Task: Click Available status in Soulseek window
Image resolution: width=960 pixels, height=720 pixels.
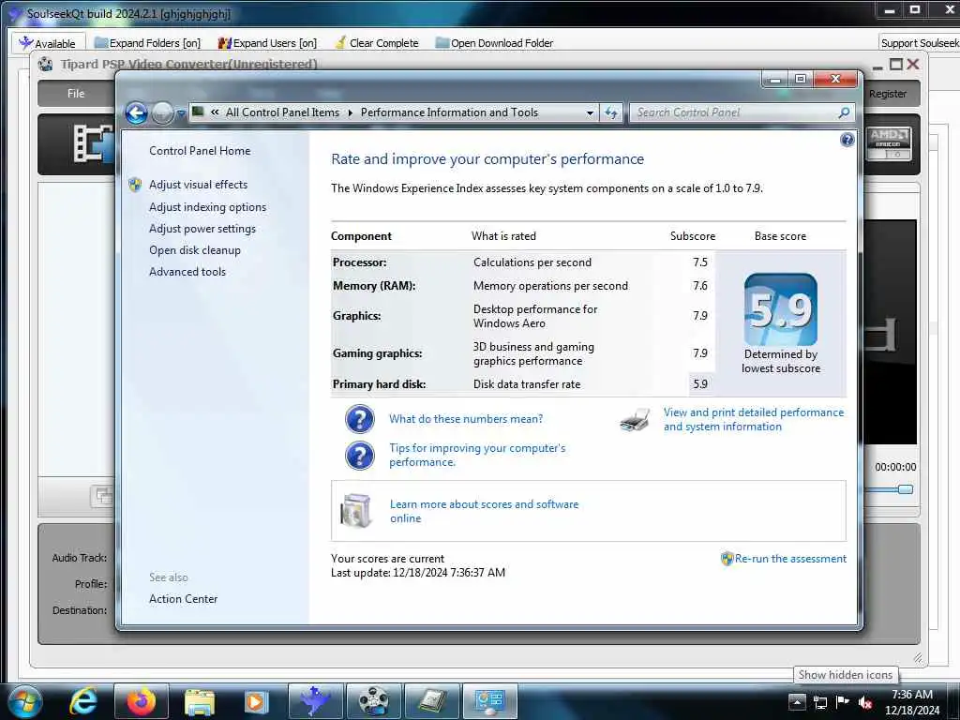Action: click(x=48, y=43)
